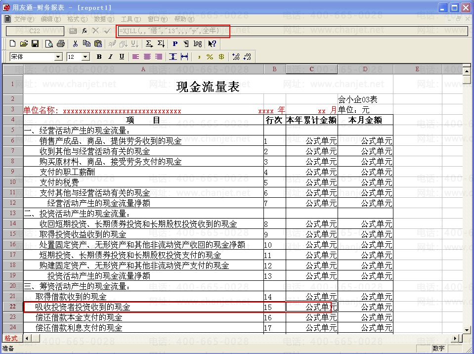Select cell 会小企03表

(365, 99)
